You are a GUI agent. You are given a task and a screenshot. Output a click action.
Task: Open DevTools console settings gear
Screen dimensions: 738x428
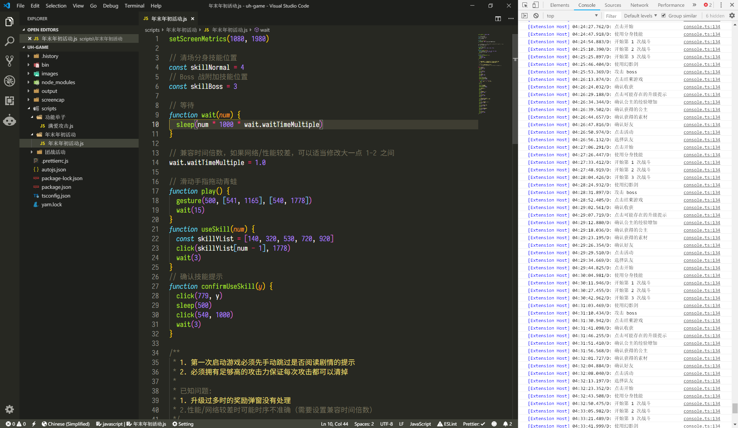pyautogui.click(x=732, y=16)
